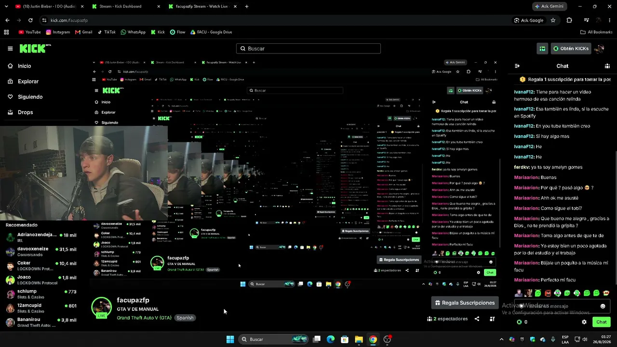
Task: Open chat settings gear icon
Action: click(584, 322)
